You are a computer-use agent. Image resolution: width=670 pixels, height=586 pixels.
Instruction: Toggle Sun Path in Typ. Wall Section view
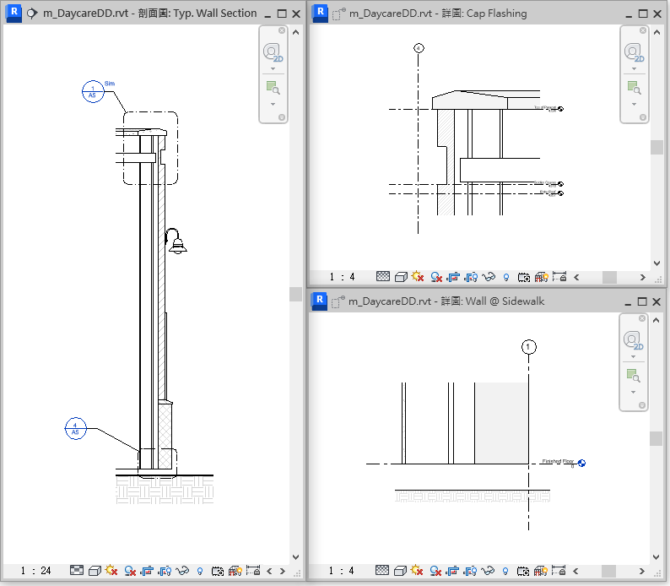[x=111, y=571]
